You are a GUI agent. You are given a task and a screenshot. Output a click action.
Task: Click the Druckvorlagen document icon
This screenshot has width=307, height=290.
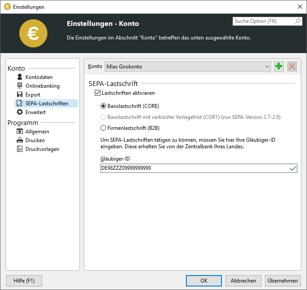pyautogui.click(x=20, y=149)
